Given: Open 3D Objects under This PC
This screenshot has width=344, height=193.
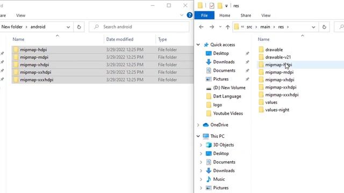Looking at the screenshot, I should click(224, 145).
